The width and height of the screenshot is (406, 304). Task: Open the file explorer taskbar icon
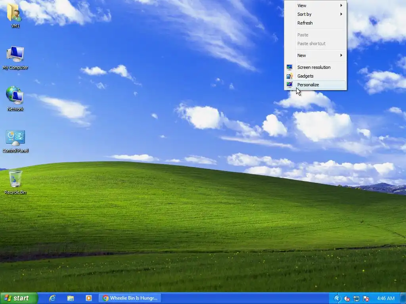pyautogui.click(x=71, y=298)
